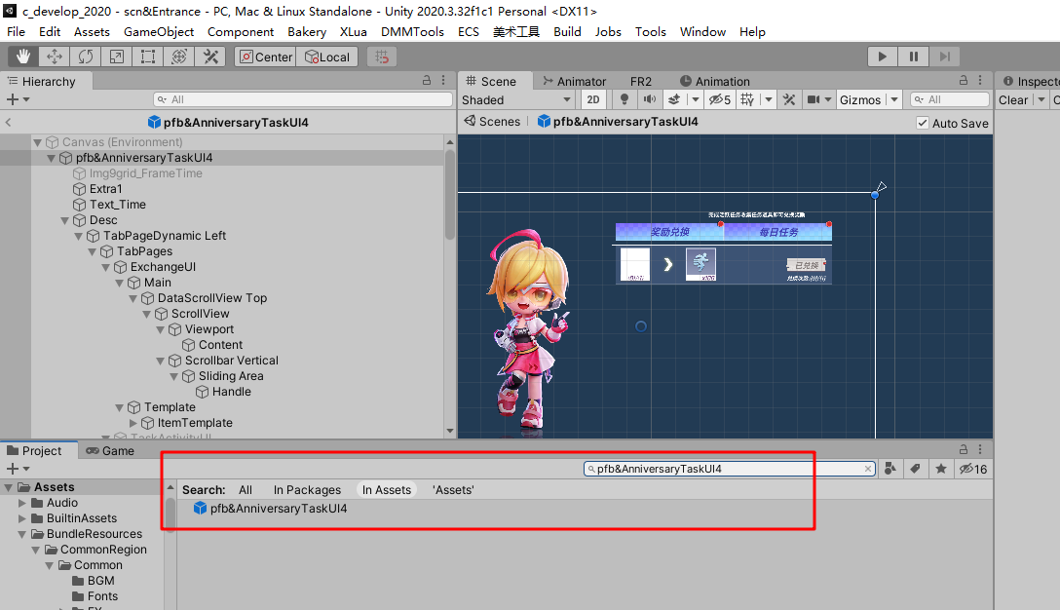
Task: Toggle 2D scene view mode
Action: [593, 100]
